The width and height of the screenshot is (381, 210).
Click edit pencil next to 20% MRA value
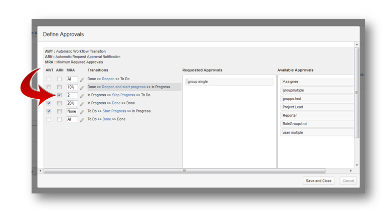click(x=82, y=103)
